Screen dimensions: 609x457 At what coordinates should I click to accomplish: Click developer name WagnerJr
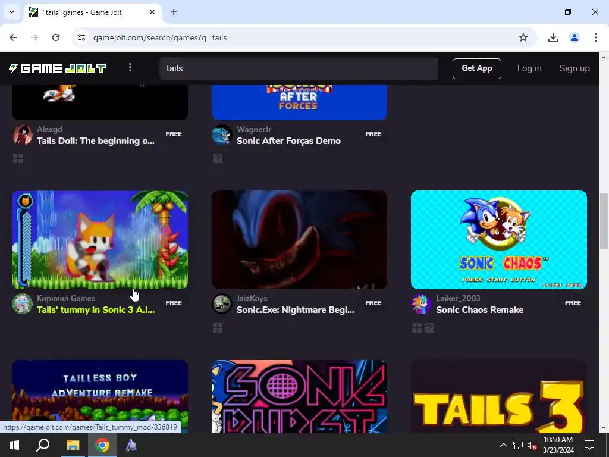click(x=254, y=129)
